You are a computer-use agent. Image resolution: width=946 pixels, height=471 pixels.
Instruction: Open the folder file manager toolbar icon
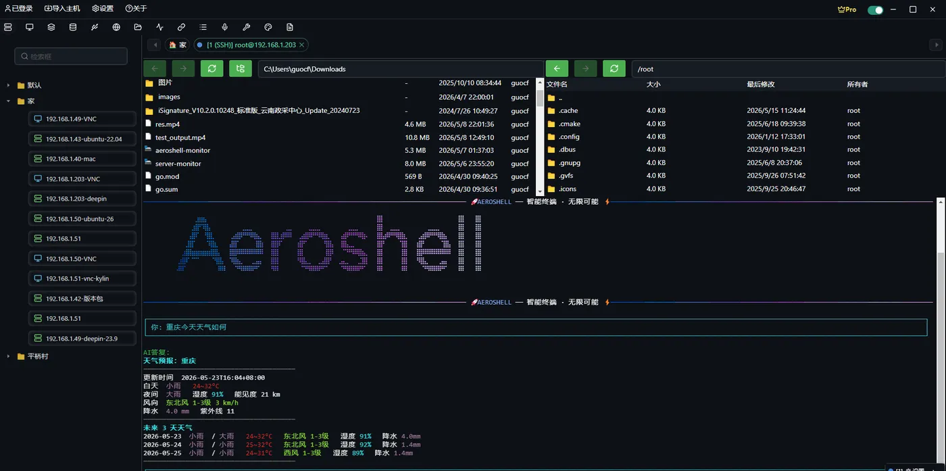pyautogui.click(x=138, y=27)
